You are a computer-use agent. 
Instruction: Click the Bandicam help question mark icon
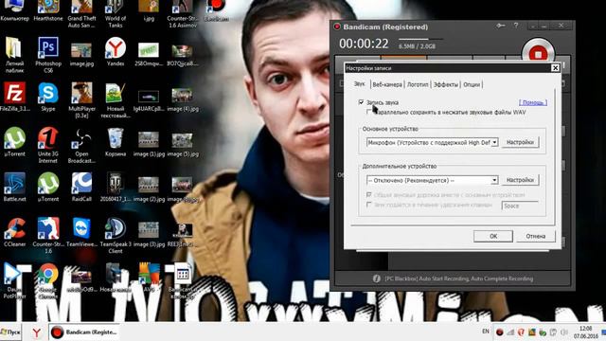[516, 26]
